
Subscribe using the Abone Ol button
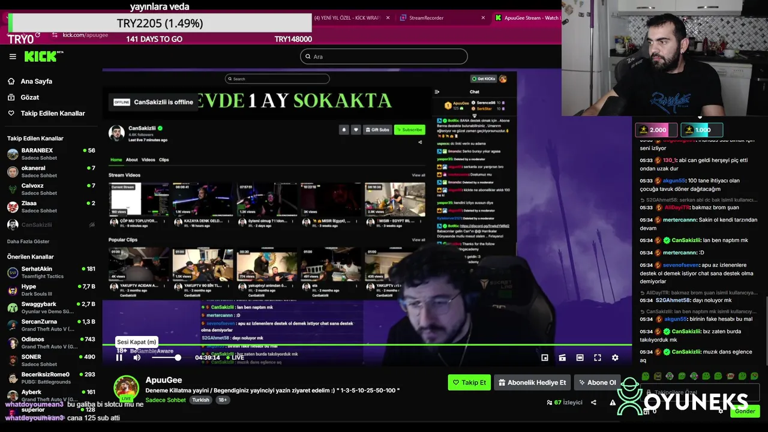pos(597,382)
